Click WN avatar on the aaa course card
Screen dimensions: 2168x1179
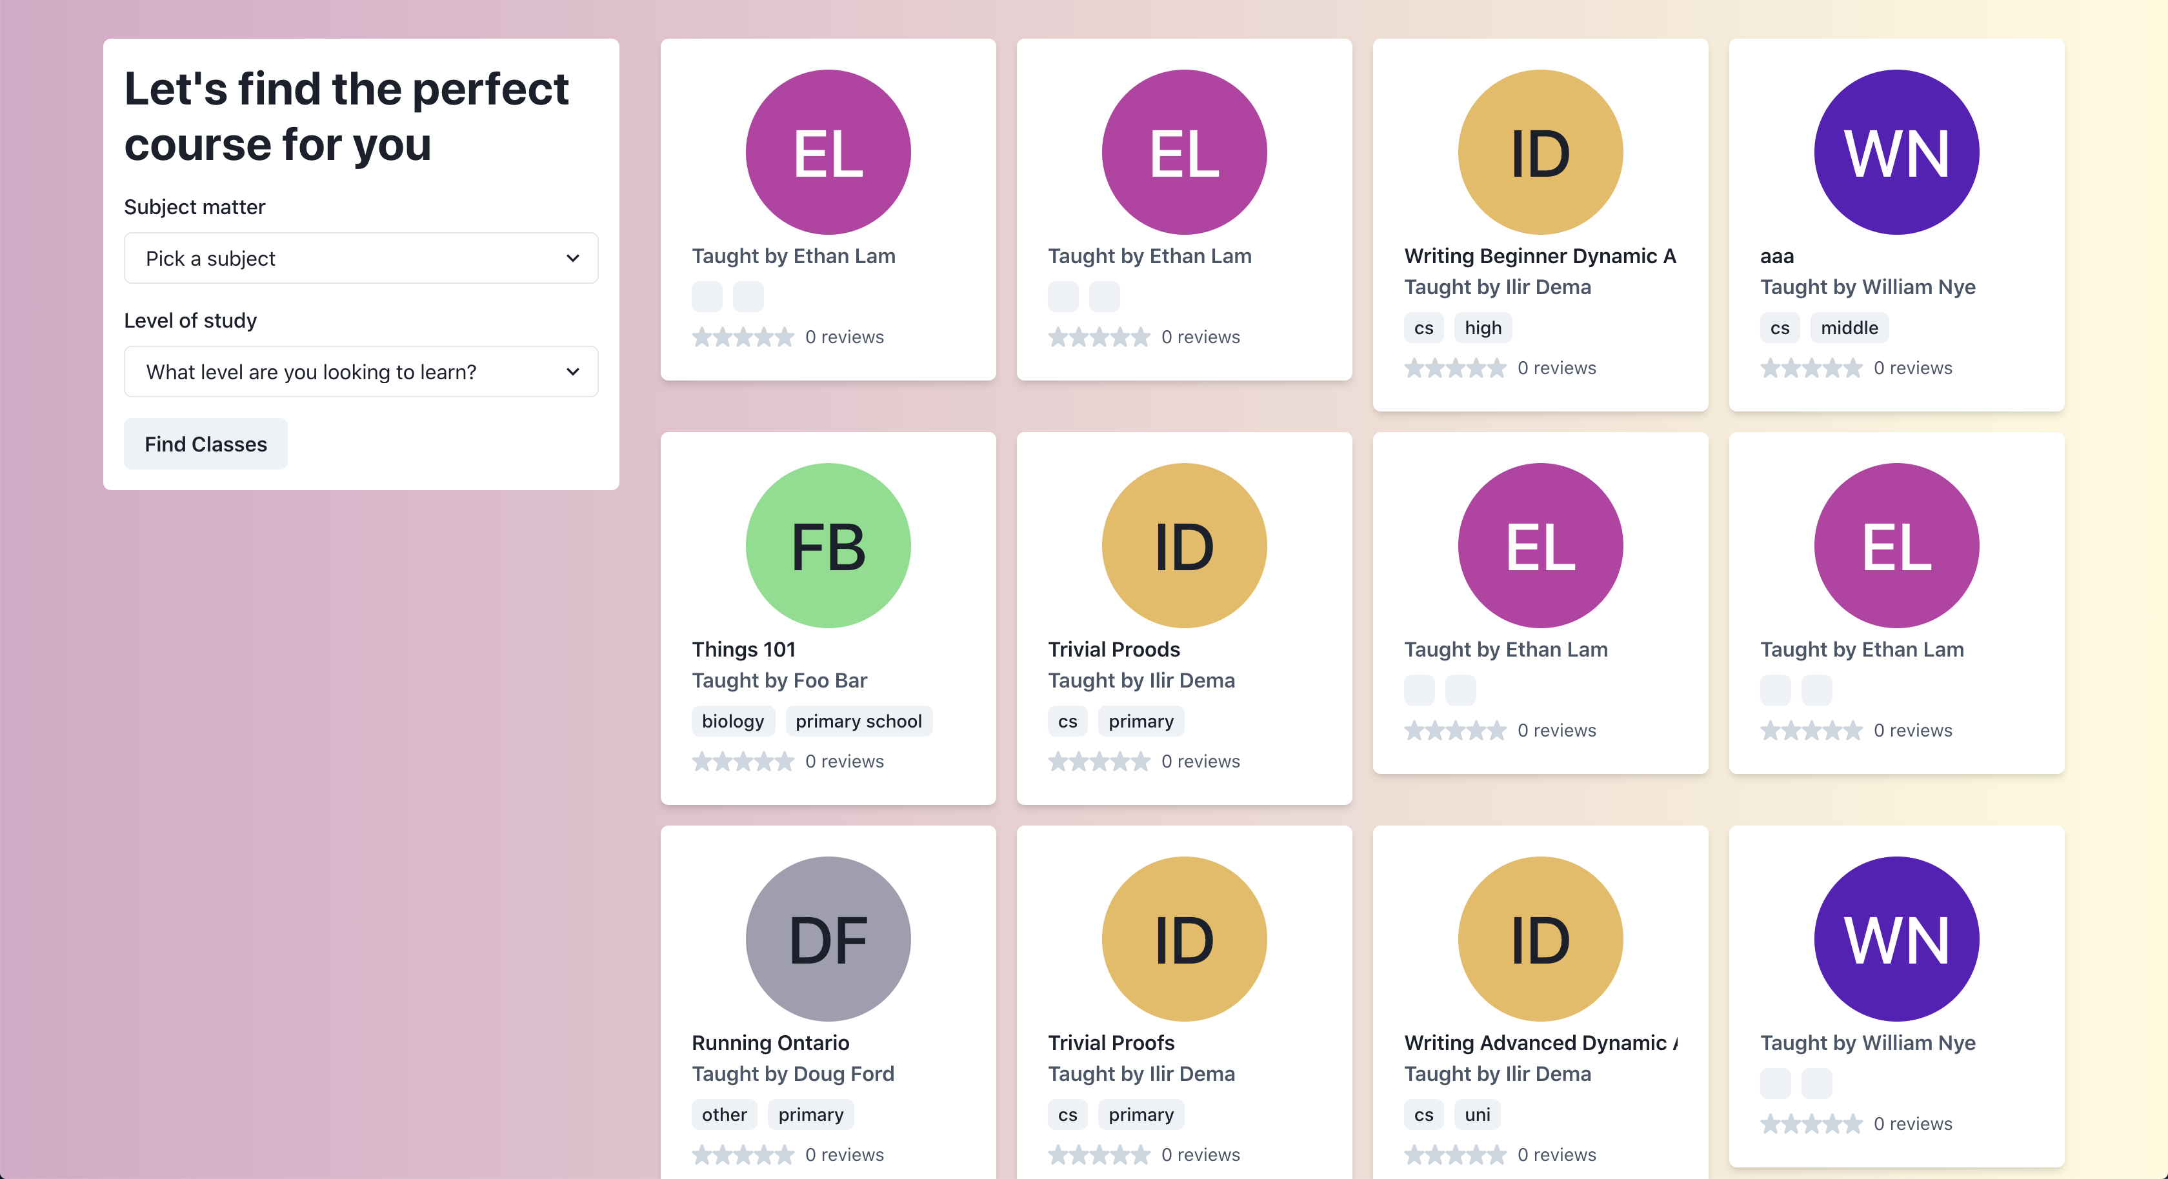coord(1895,152)
